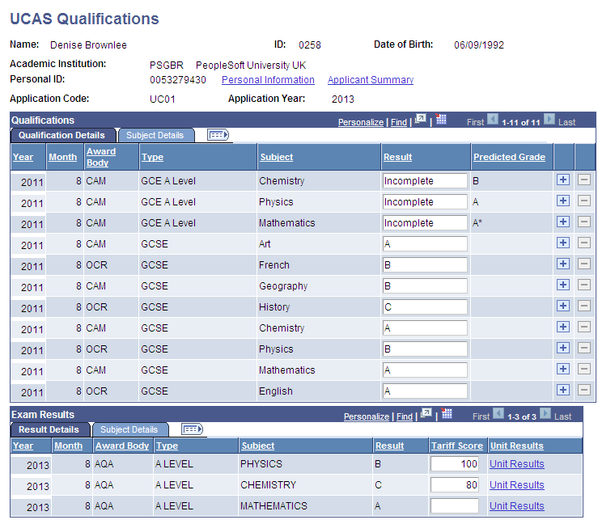This screenshot has width=615, height=524.
Task: Delete the GCSE Physics row
Action: 584,348
